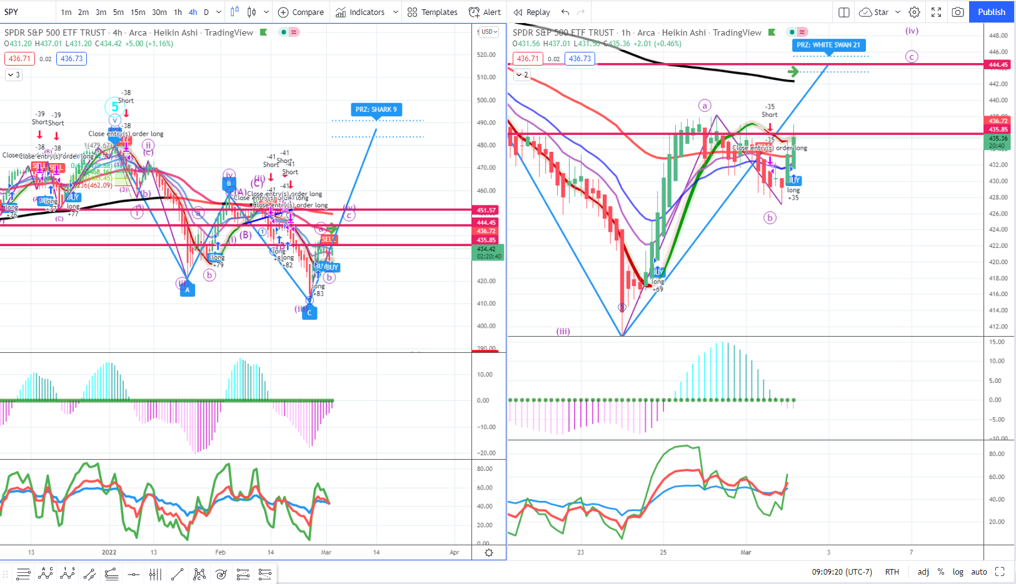Switch to the 1m timeframe
Screen dimensions: 1016x584
(66, 12)
